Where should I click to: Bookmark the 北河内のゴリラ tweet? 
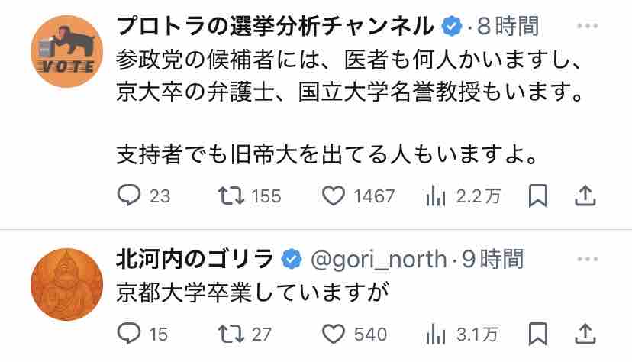click(538, 334)
